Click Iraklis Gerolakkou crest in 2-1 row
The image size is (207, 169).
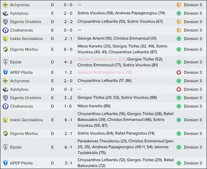pyautogui.click(x=6, y=39)
